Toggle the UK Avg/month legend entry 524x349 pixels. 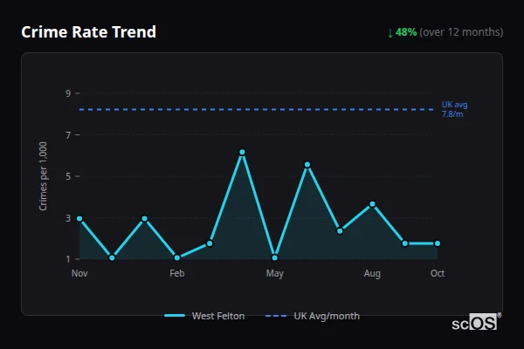313,316
